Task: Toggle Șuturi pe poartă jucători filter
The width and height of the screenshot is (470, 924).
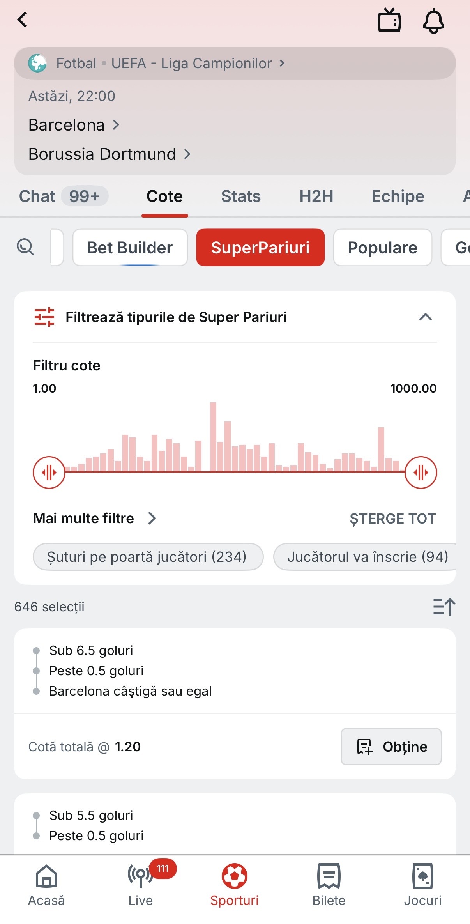Action: pos(148,557)
